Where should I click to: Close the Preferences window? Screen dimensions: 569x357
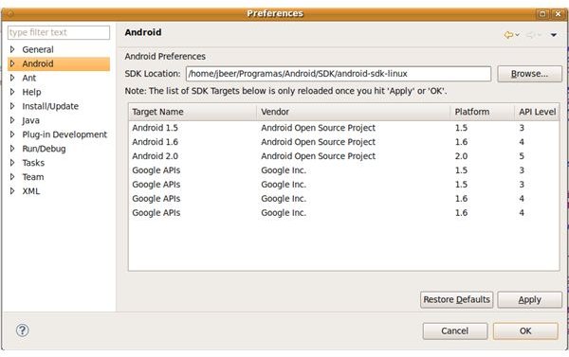[x=558, y=14]
